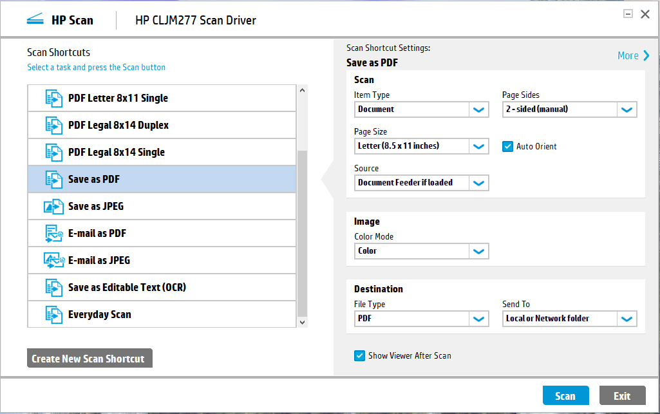Expand the Send To dropdown

pos(627,319)
